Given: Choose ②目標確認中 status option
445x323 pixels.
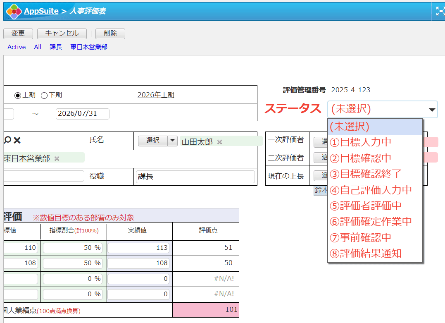Looking at the screenshot, I should [375, 158].
